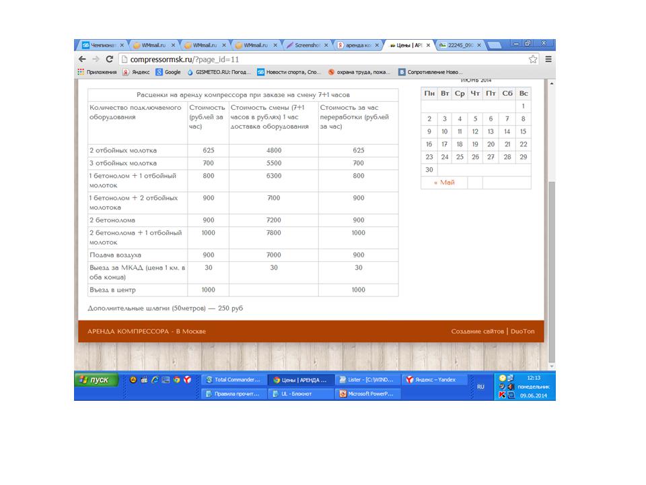The height and width of the screenshot is (485, 646).
Task: Click the volume speaker tray icon
Action: point(511,387)
